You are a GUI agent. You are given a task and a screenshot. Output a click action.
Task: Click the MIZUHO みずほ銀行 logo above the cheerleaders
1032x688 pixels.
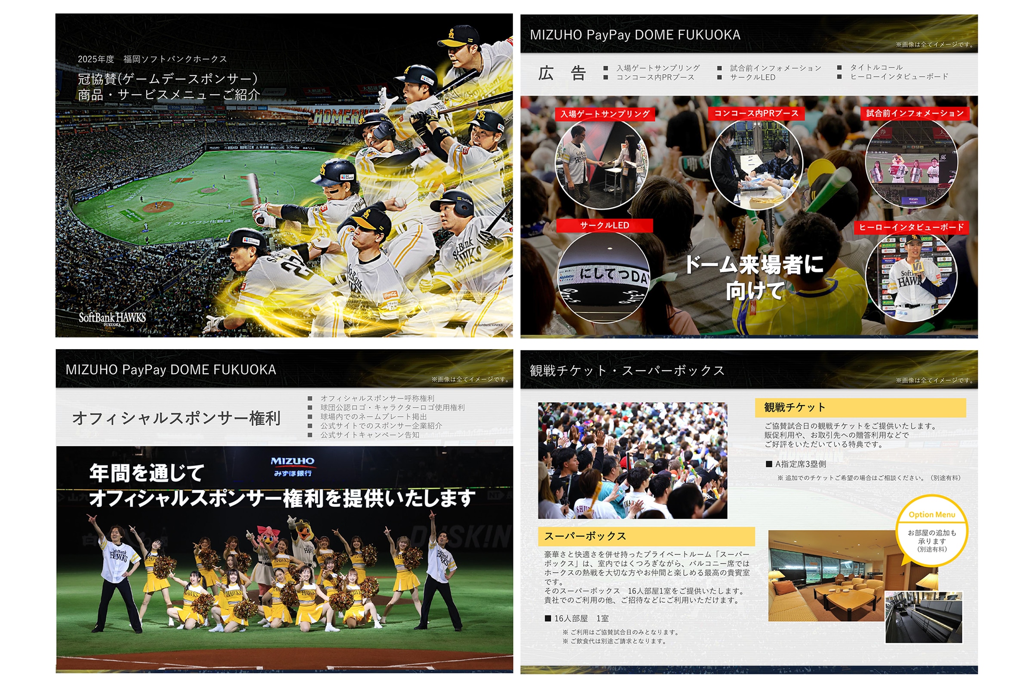coord(293,467)
